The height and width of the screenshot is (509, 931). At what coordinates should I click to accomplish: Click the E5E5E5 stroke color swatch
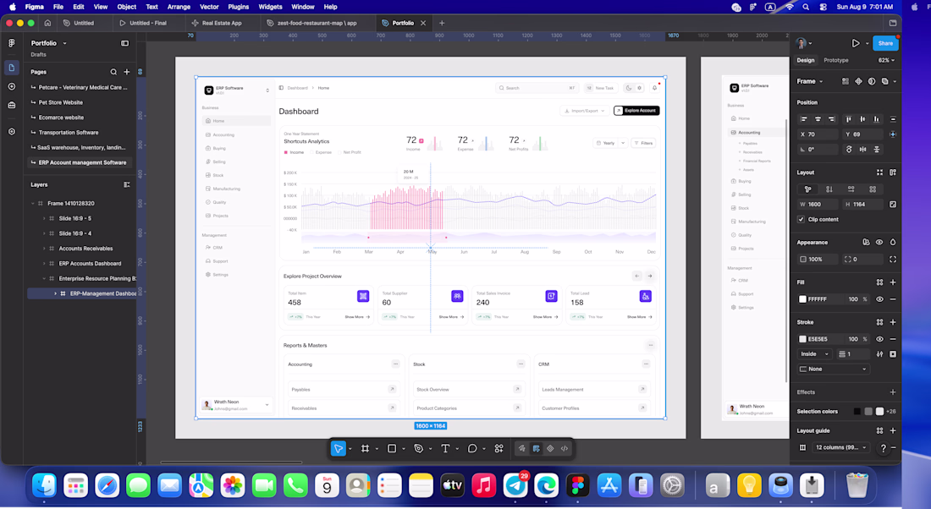(x=802, y=339)
